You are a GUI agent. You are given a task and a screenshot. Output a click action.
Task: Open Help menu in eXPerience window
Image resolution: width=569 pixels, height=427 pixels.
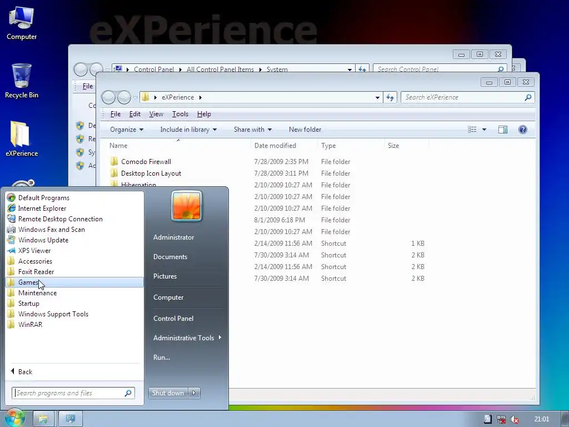click(x=204, y=114)
